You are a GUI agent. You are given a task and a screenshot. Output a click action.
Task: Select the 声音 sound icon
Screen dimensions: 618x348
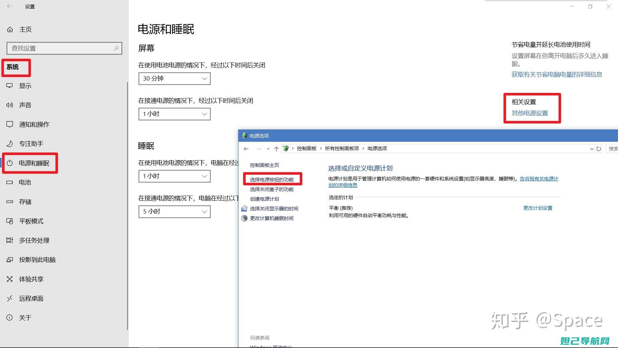(x=10, y=105)
